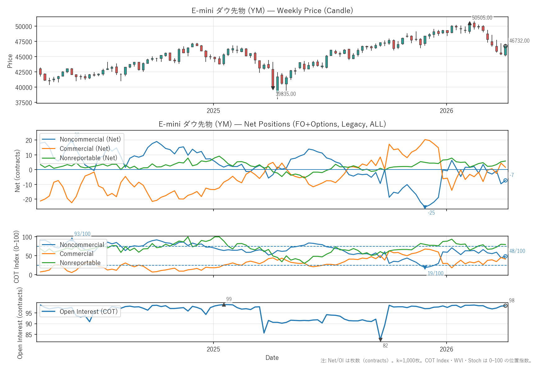
Task: Click the Net Positions chart title
Action: 272,124
